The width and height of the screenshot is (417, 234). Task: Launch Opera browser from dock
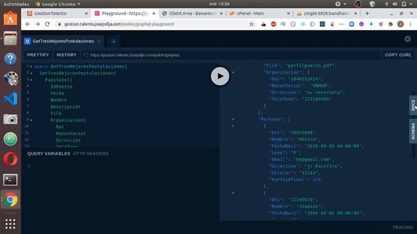click(10, 159)
